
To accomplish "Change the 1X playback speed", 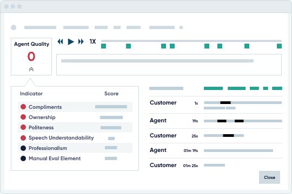I will 92,41.
